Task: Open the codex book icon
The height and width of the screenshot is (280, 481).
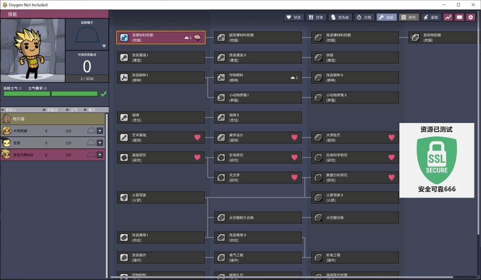Action: point(459,17)
